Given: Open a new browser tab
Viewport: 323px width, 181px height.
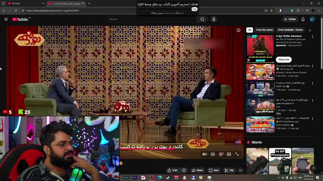Looking at the screenshot, I should click(89, 4).
